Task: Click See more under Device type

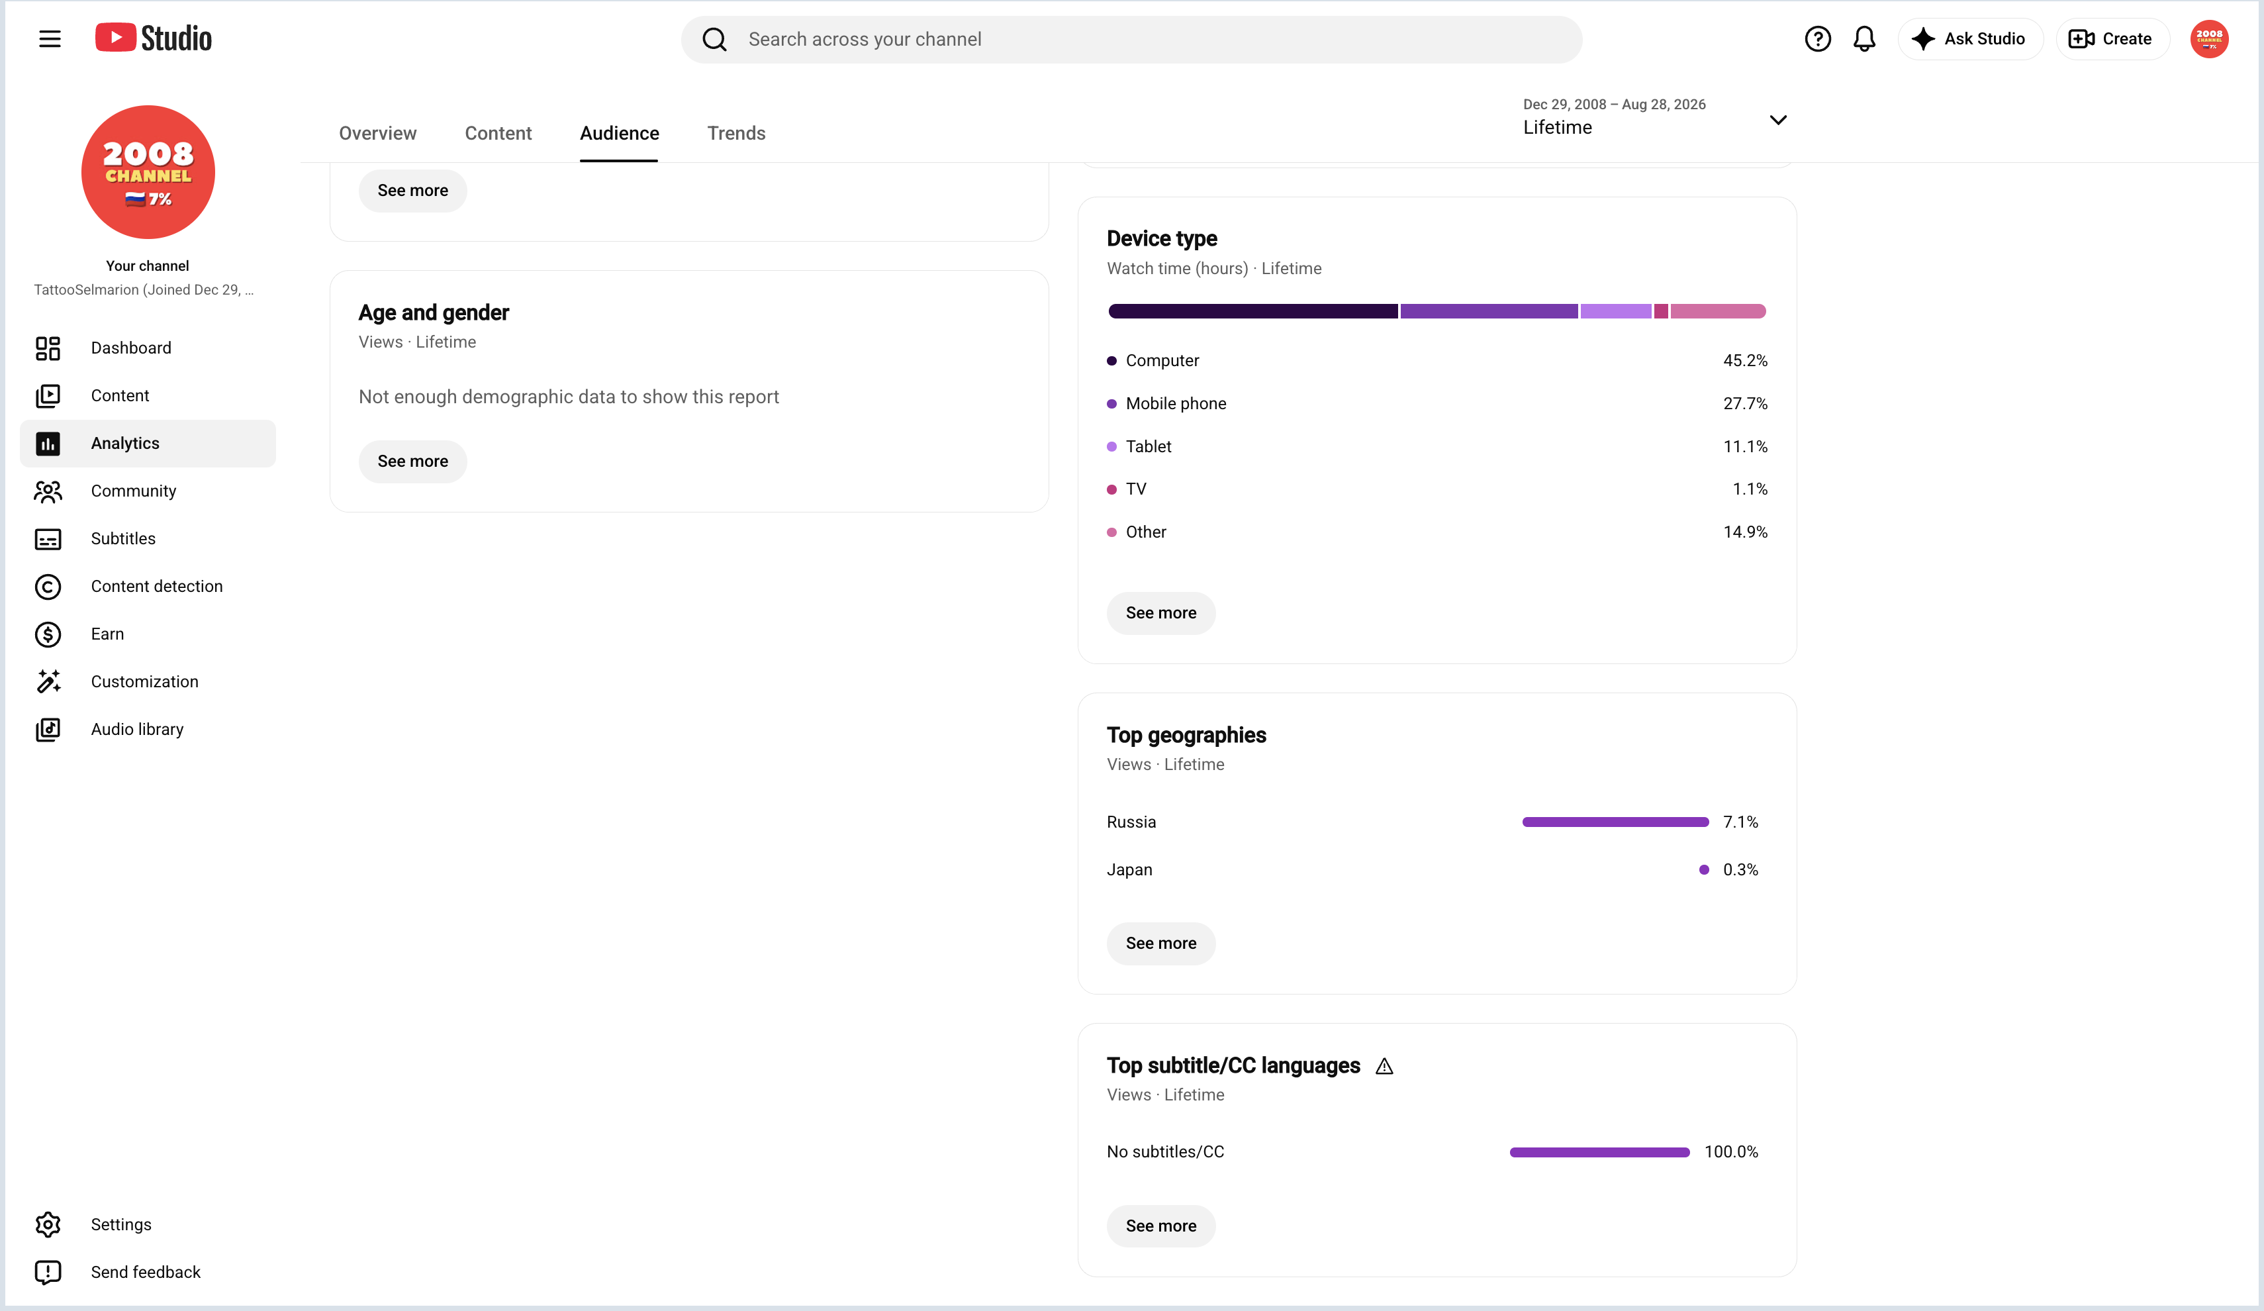Action: (x=1160, y=613)
